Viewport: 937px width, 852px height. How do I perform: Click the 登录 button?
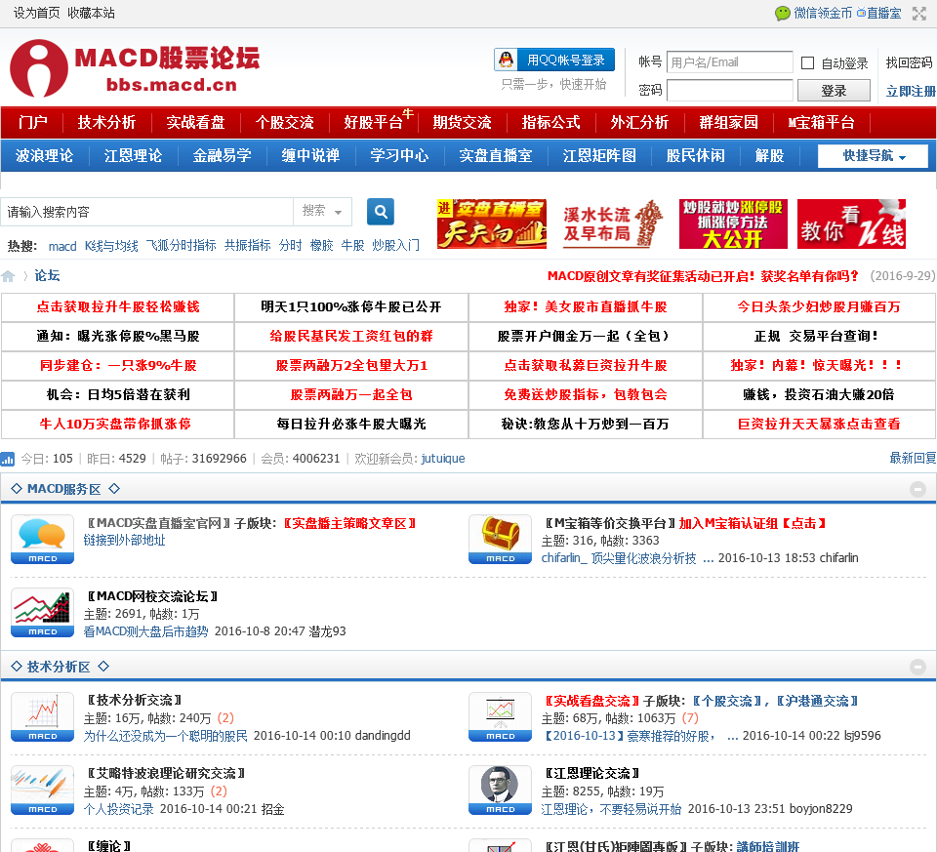(x=834, y=91)
